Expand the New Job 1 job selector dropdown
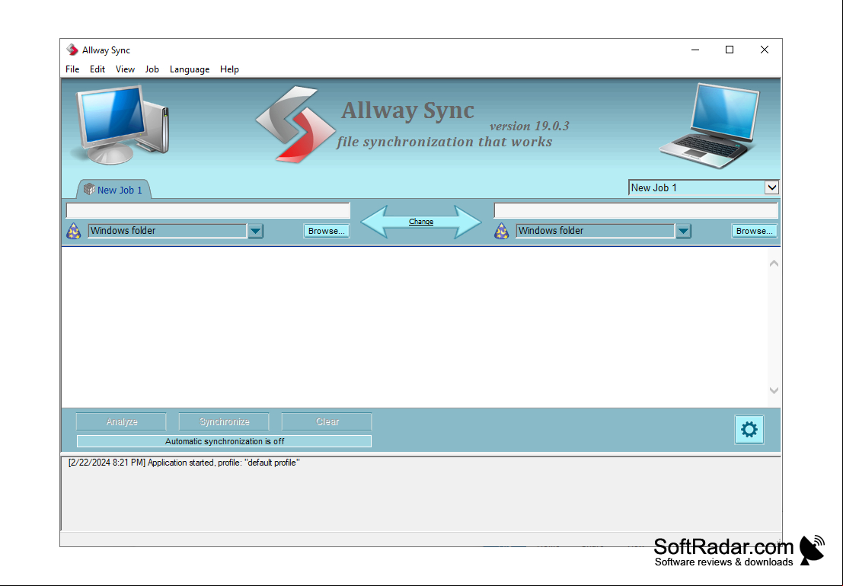The image size is (843, 586). (771, 187)
